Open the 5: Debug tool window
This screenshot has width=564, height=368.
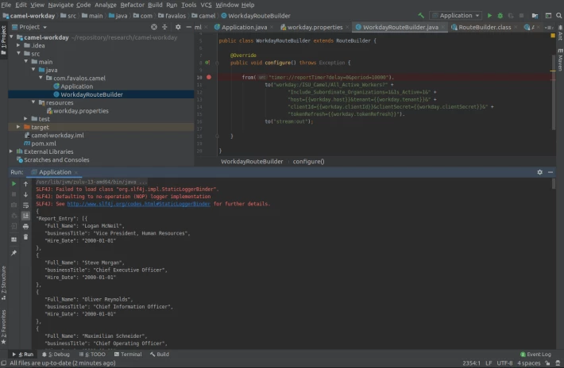click(56, 354)
